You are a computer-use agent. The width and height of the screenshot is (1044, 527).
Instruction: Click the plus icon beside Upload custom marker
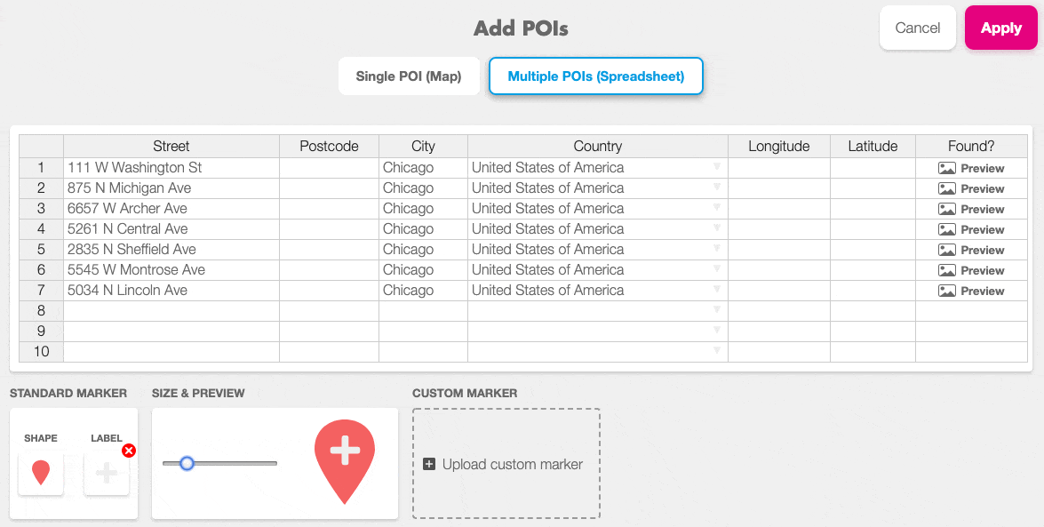click(x=429, y=464)
